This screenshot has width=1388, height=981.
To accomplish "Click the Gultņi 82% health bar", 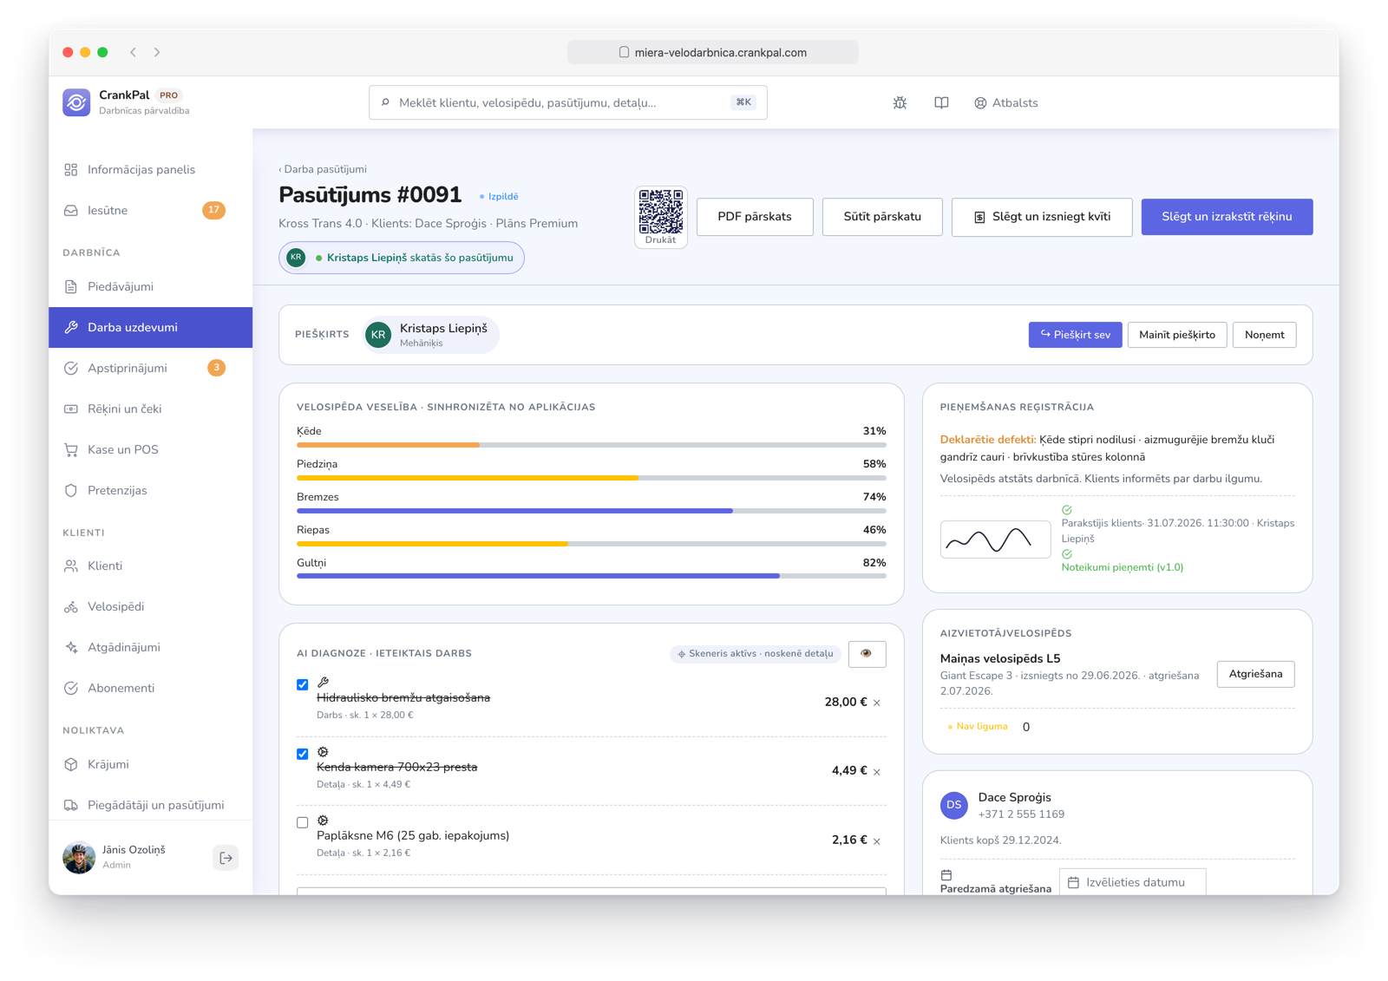I will click(591, 576).
